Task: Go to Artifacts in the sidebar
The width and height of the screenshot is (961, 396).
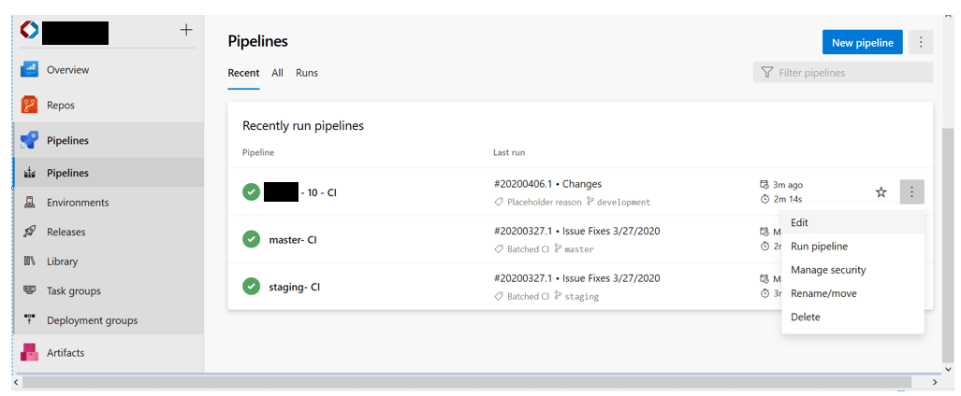Action: (x=65, y=353)
